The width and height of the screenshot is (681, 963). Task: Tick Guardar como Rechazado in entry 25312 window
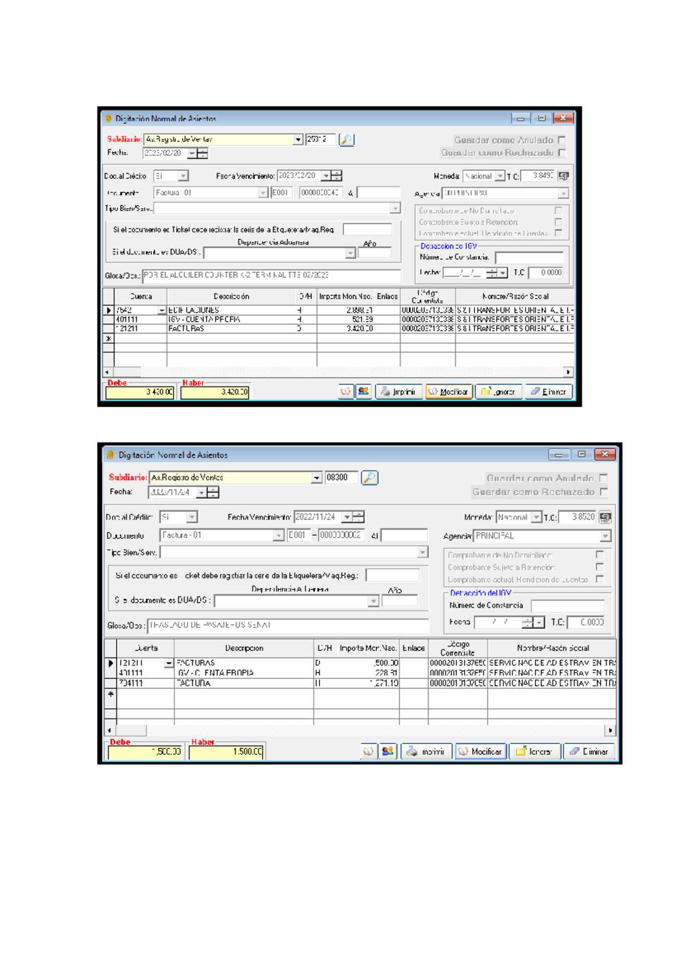click(561, 153)
